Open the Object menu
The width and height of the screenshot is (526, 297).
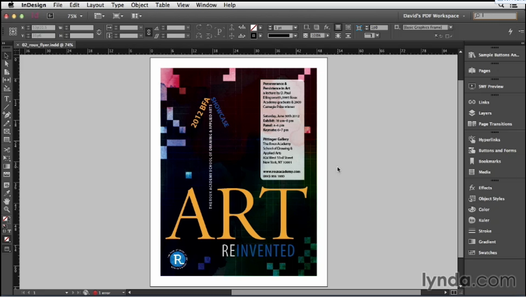[140, 5]
